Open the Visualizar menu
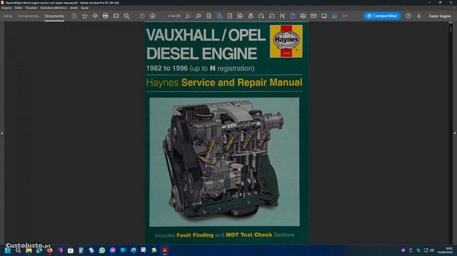 (32, 7)
